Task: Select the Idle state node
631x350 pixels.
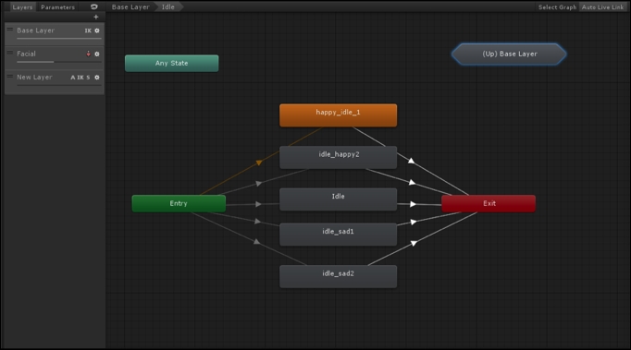Action: (x=338, y=199)
